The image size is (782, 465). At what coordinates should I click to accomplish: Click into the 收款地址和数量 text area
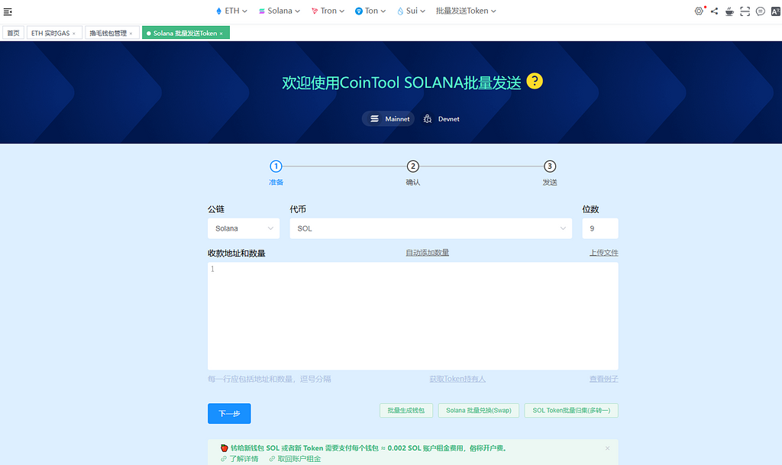(x=412, y=316)
